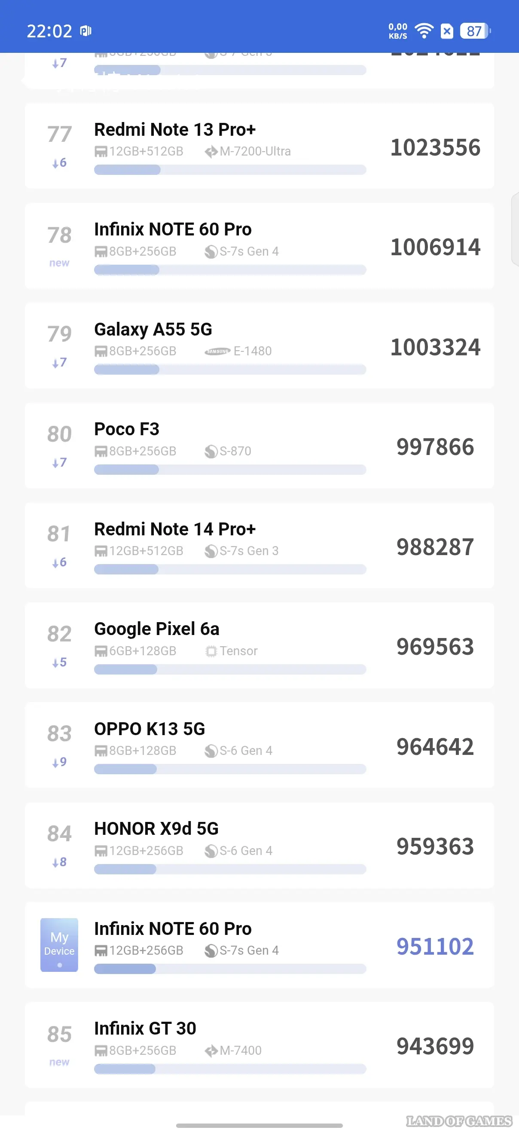Tap the MediaTek icon beside M-7400
The image size is (519, 1136).
(211, 1051)
